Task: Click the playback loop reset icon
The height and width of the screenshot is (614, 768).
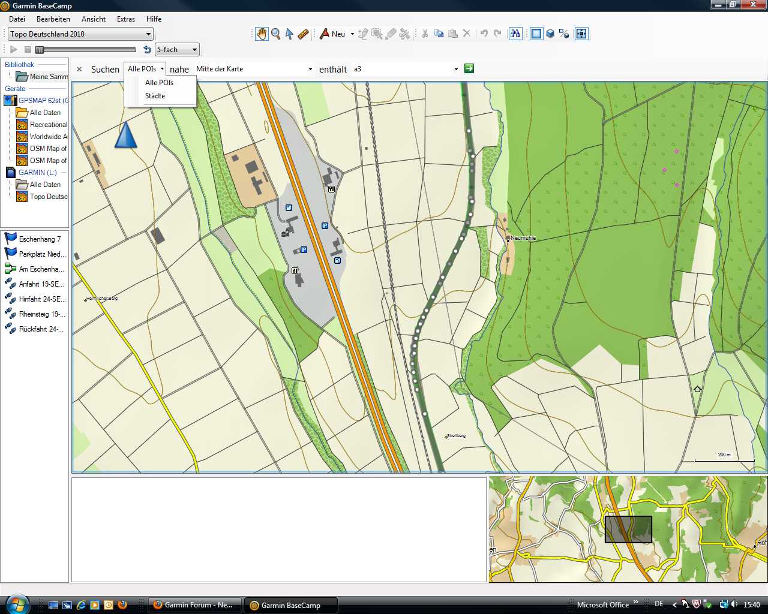Action: click(x=147, y=50)
